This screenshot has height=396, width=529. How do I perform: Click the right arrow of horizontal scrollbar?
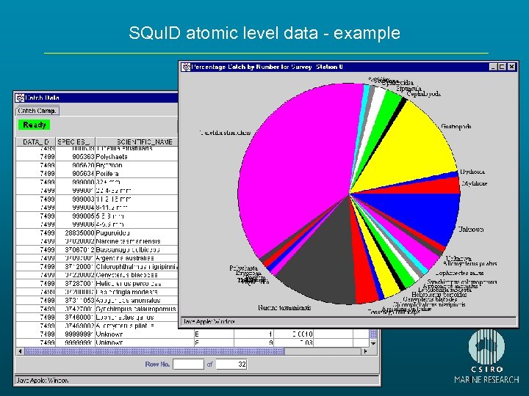coord(365,351)
